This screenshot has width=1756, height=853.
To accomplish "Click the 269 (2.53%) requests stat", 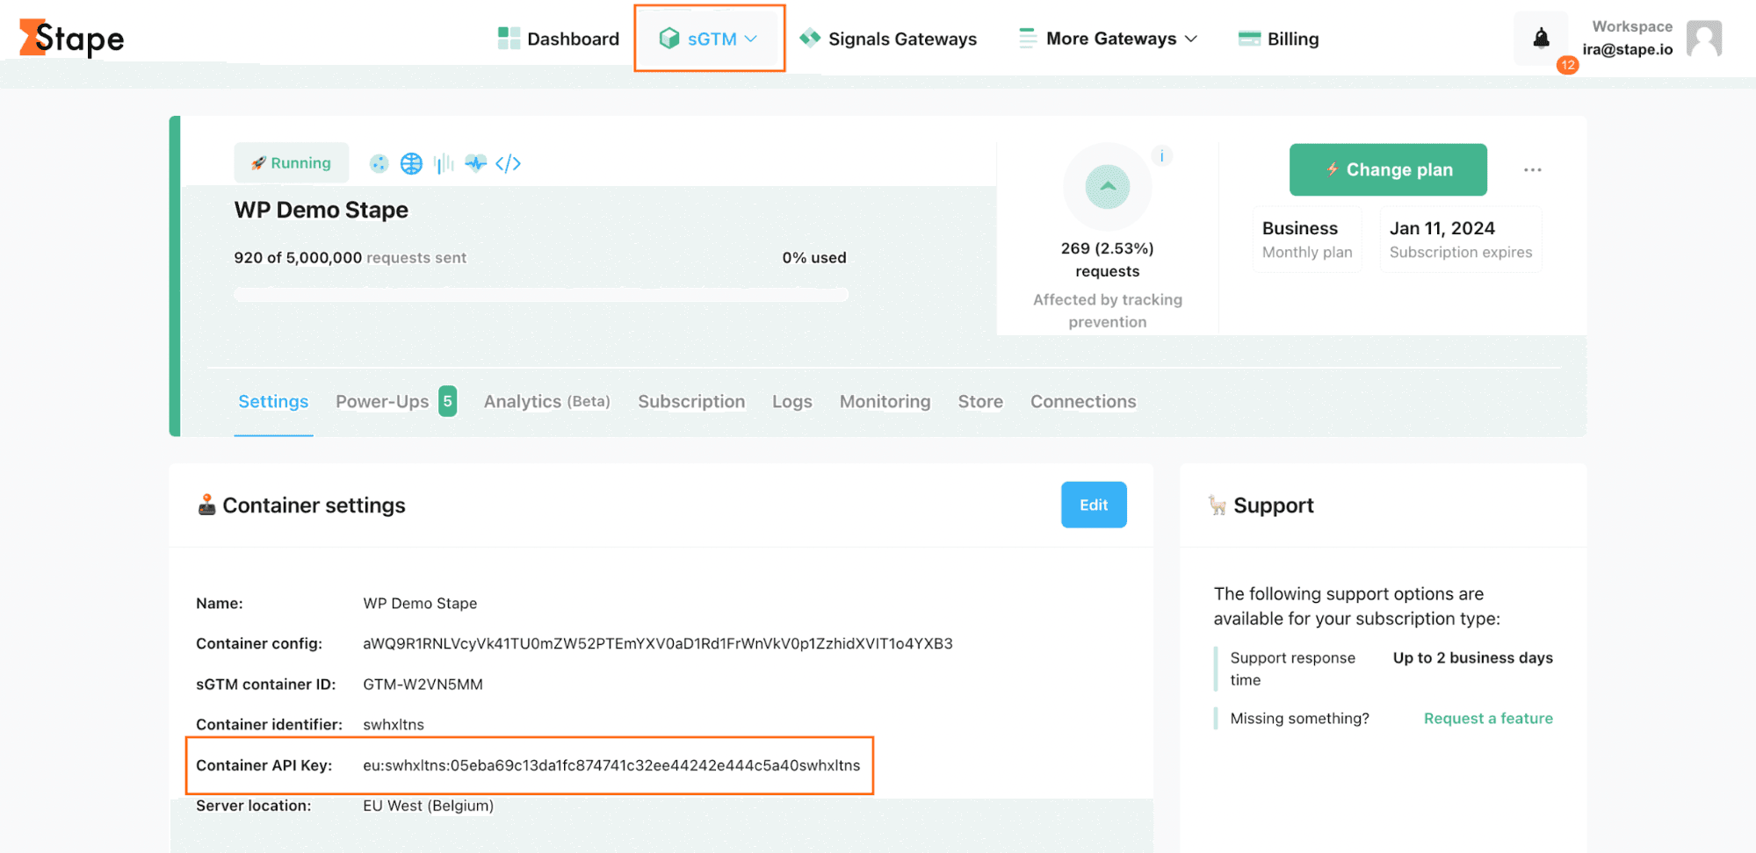I will (x=1108, y=260).
